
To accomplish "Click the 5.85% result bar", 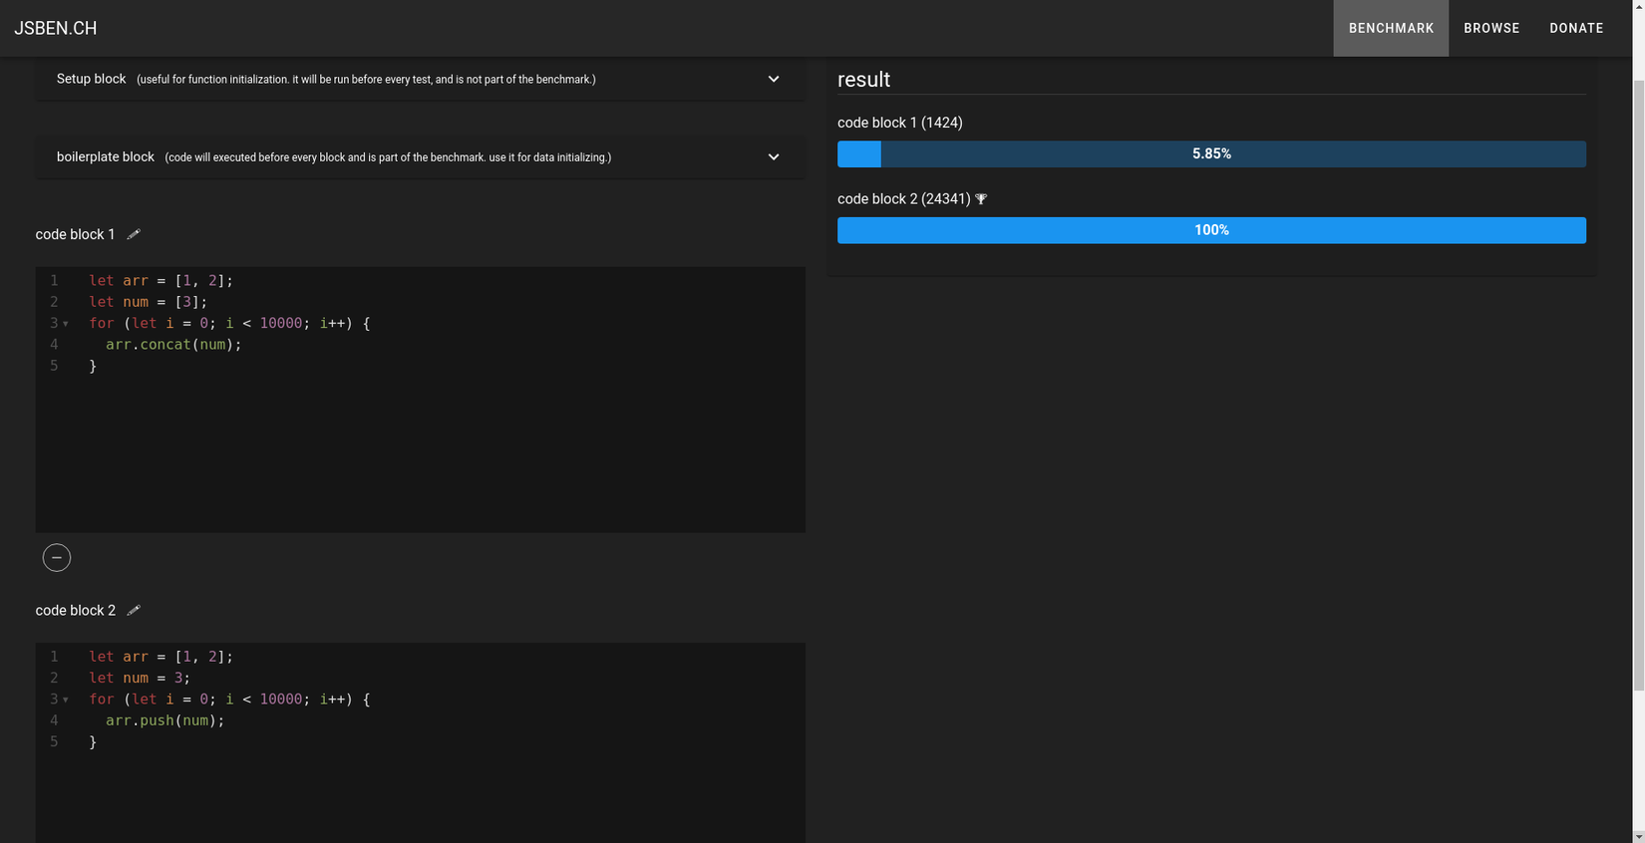I will tap(1211, 154).
